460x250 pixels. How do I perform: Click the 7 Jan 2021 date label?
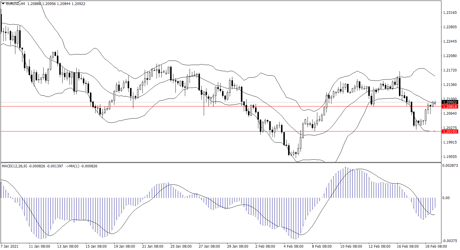10,246
